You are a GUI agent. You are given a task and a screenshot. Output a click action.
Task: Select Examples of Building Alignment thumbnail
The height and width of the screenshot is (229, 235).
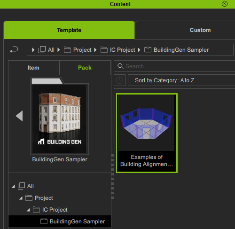tap(147, 133)
